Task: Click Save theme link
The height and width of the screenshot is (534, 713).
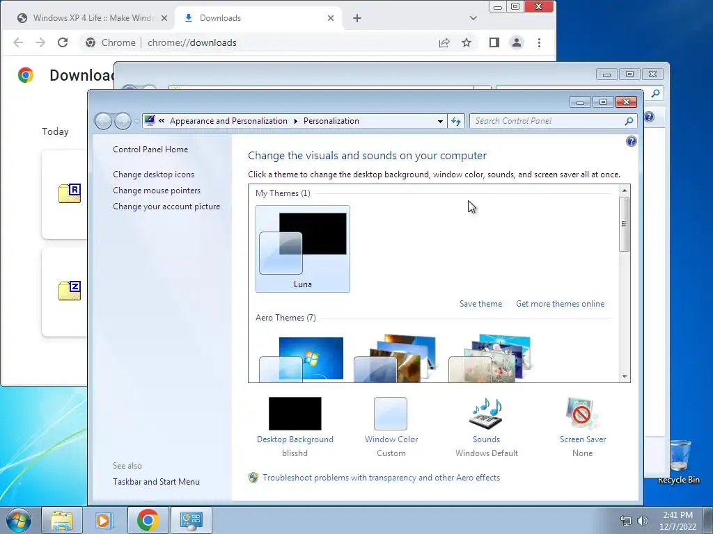Action: (480, 304)
